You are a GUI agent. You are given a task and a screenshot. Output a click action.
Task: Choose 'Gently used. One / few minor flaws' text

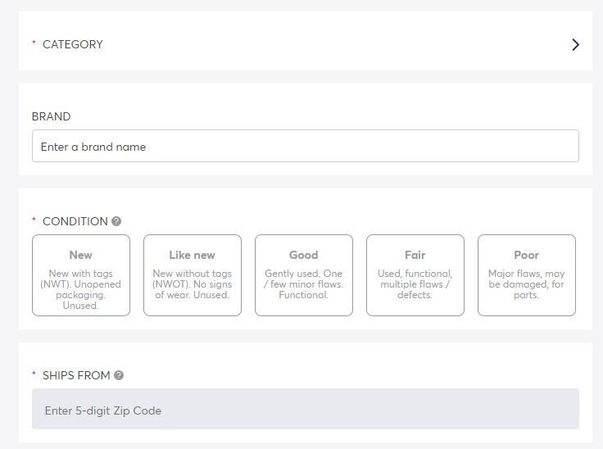point(303,284)
